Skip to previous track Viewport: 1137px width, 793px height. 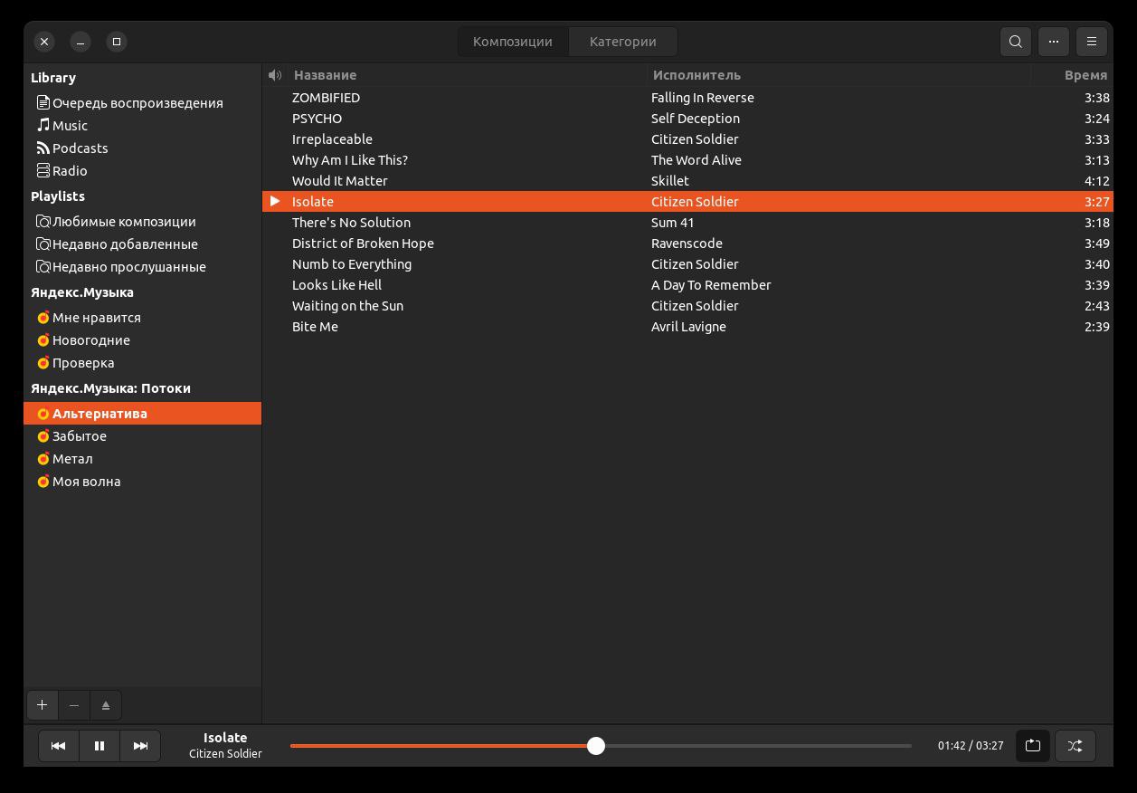click(x=58, y=746)
